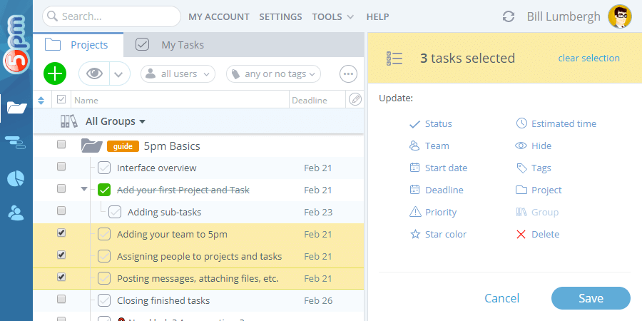
Task: Update Tags for selected tasks
Action: (534, 168)
